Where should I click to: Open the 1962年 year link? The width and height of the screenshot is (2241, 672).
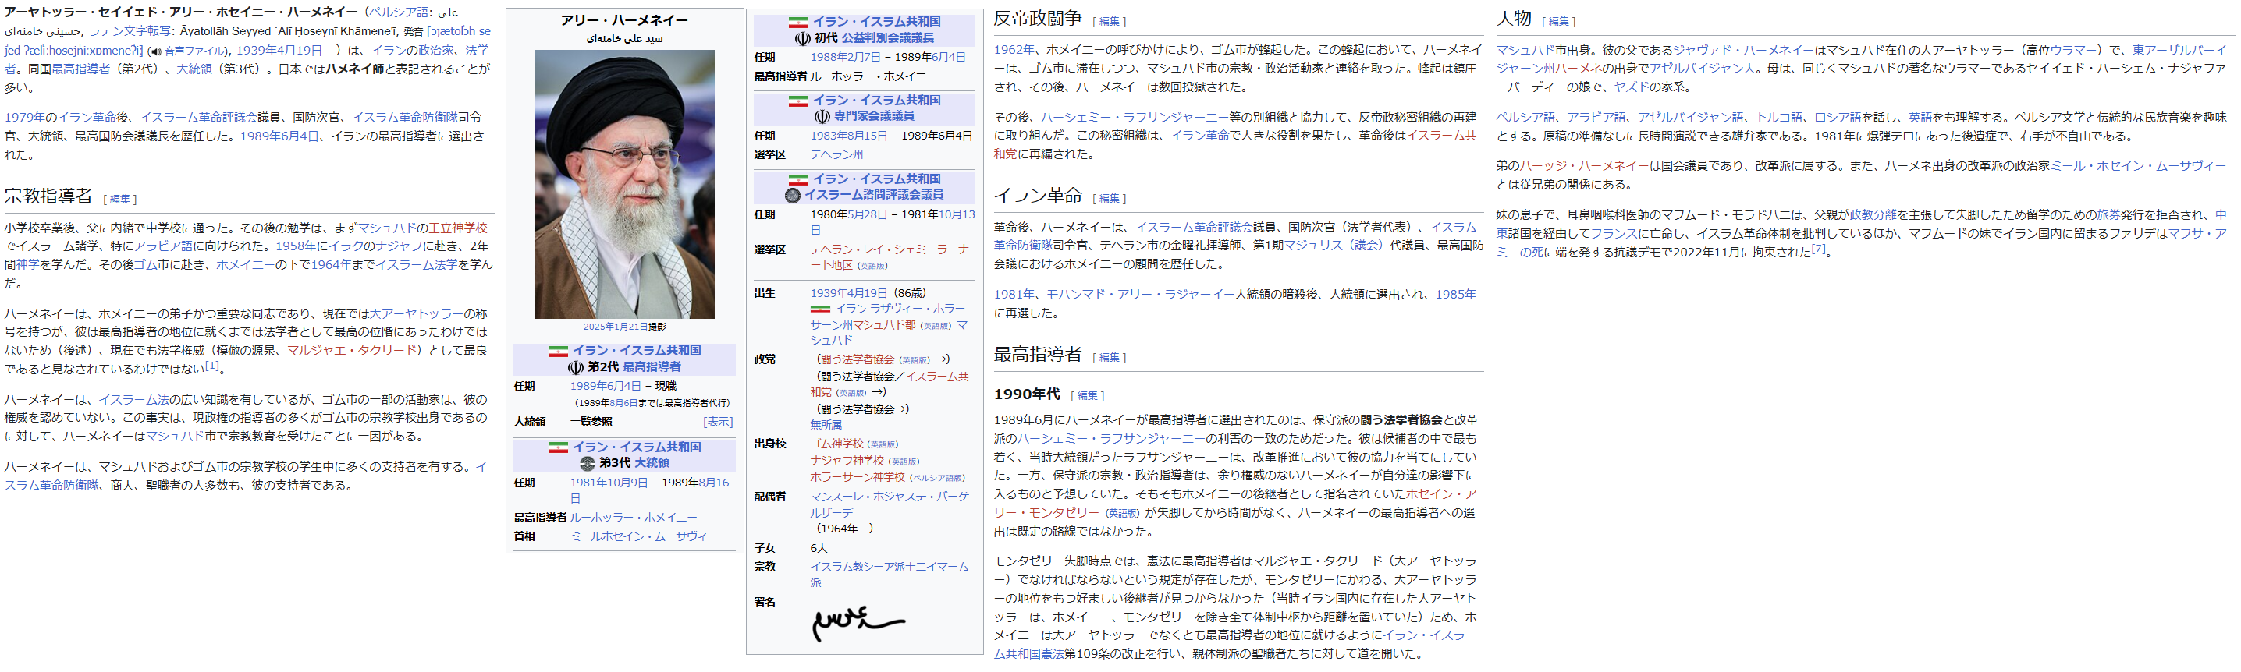(x=1014, y=51)
